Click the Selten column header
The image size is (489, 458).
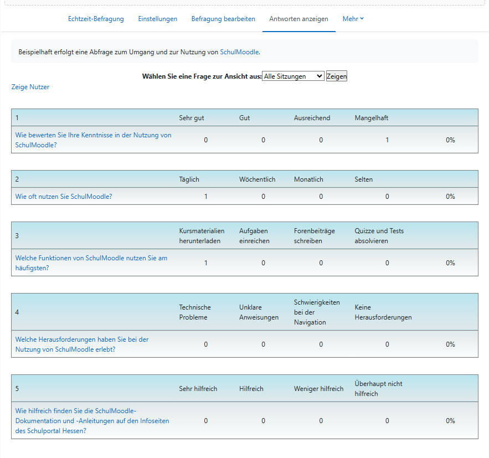[363, 179]
